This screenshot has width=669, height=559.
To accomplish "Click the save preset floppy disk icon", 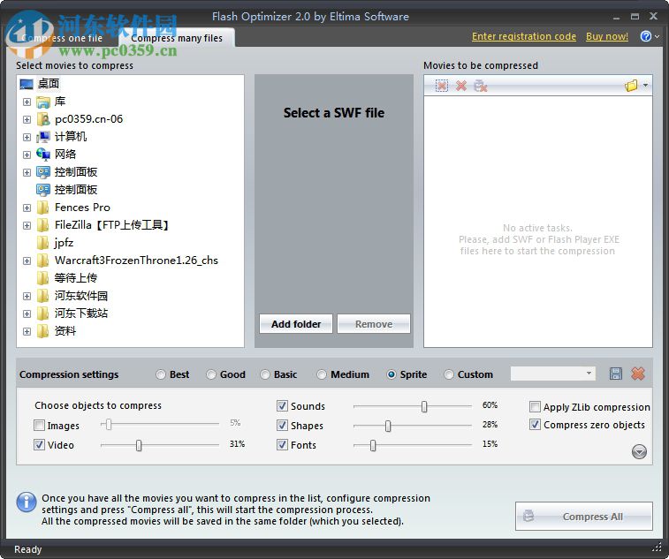I will tap(616, 374).
